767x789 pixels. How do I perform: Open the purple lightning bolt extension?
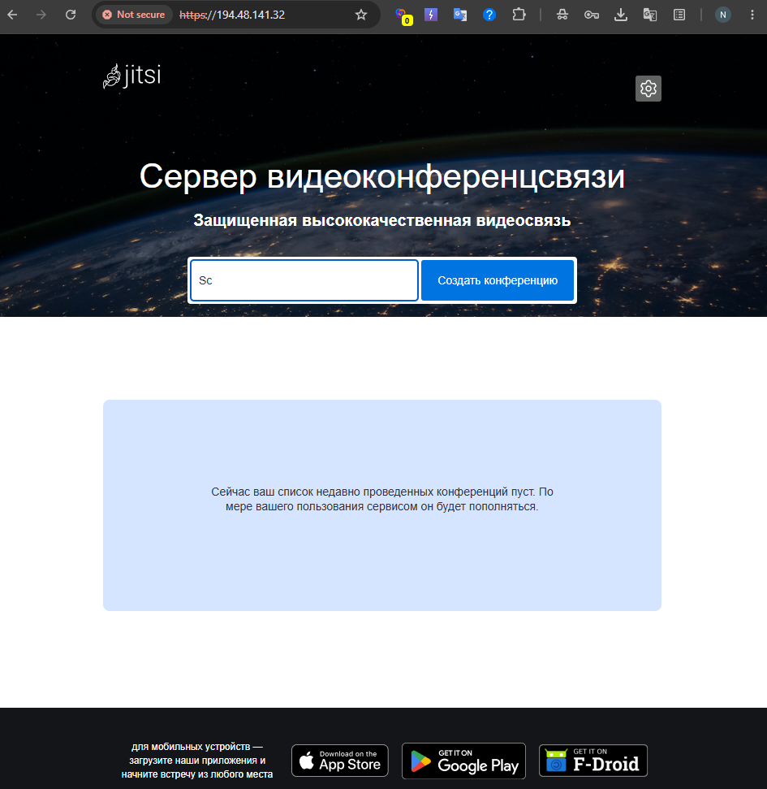pos(431,15)
